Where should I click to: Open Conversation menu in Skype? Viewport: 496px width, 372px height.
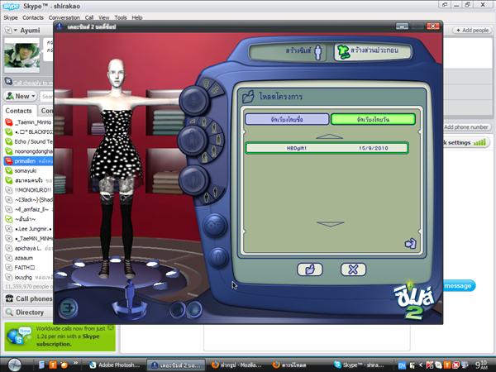[x=64, y=17]
